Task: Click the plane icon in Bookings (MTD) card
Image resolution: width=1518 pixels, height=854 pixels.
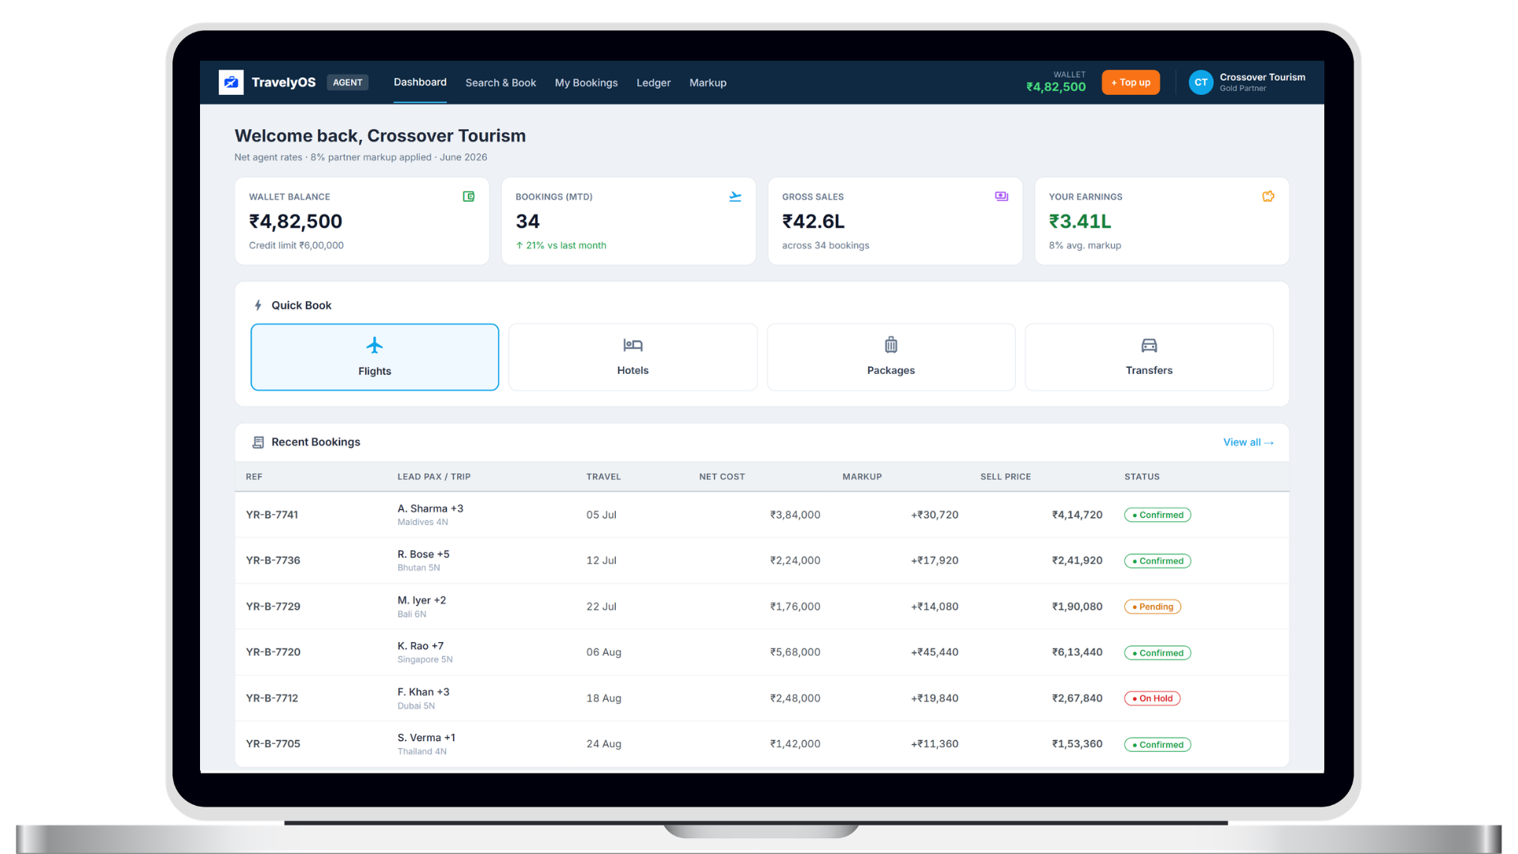Action: [735, 196]
